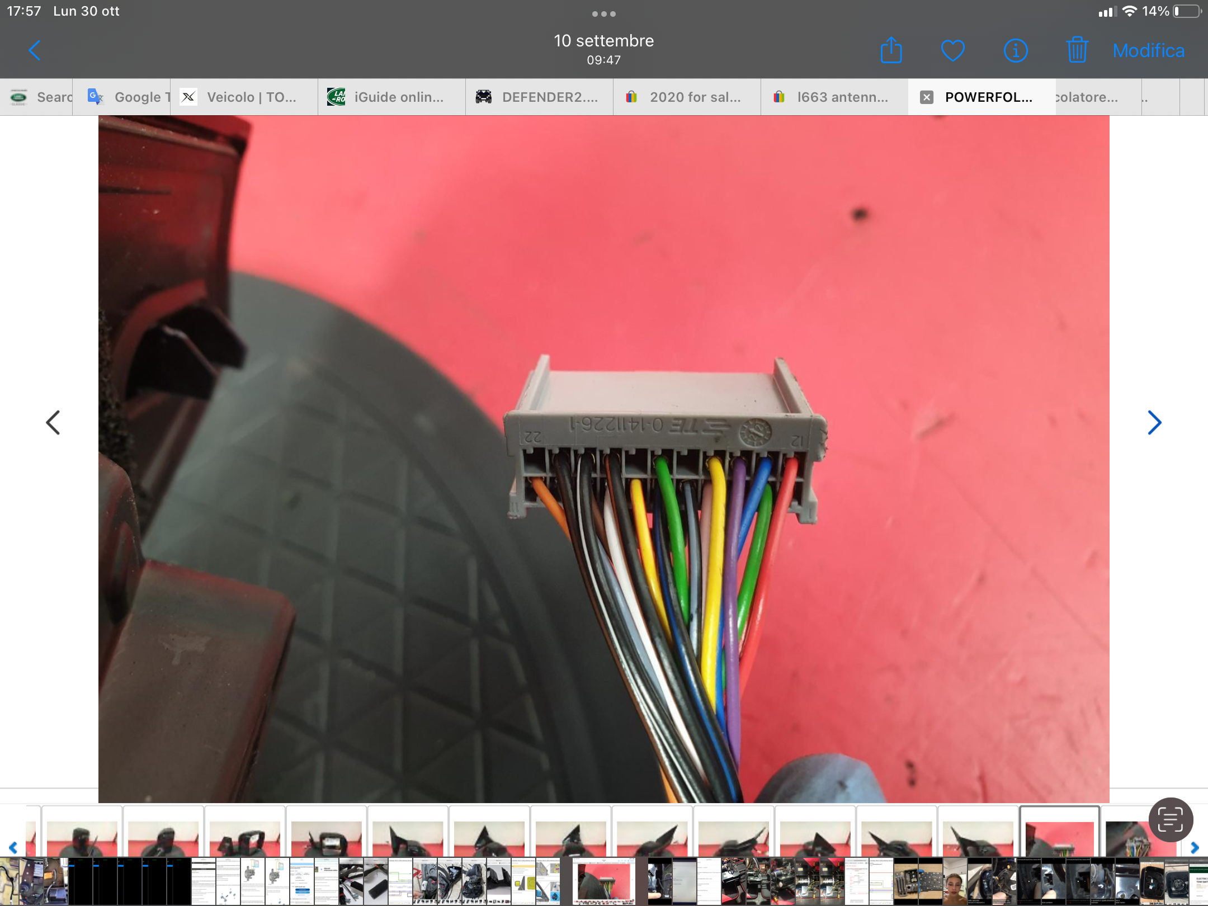1208x906 pixels.
Task: Select the Searc tab with Land Rover logo
Action: [36, 97]
